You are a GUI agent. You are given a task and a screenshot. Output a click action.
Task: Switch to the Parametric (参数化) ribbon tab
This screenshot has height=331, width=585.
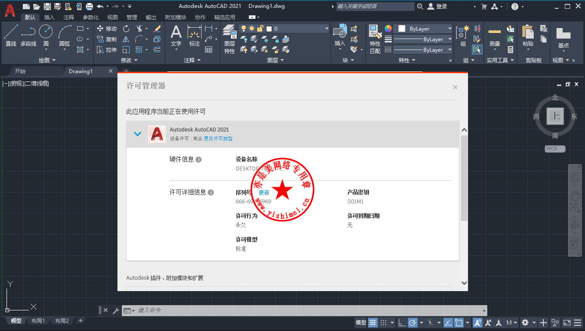(x=91, y=18)
